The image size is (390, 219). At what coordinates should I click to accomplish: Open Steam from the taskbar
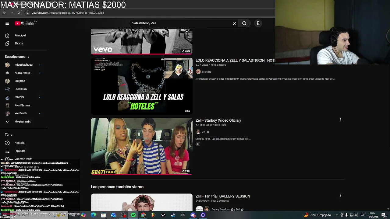coord(173,215)
